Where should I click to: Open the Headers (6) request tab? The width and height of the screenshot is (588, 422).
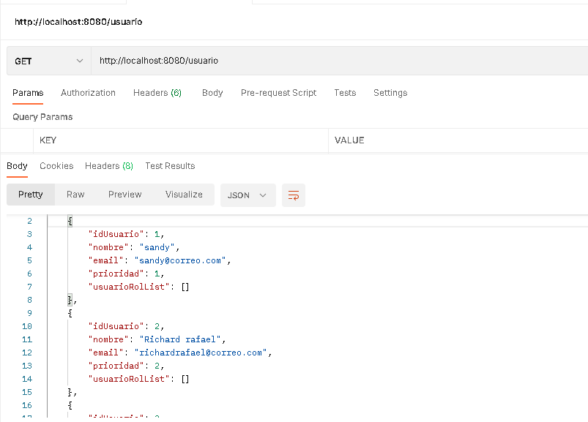157,93
